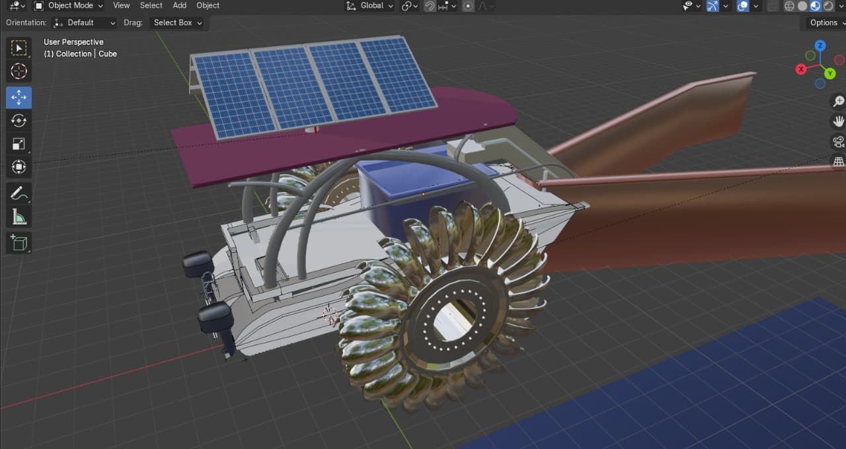Choose the Annotate pencil tool
This screenshot has width=846, height=449.
point(19,193)
